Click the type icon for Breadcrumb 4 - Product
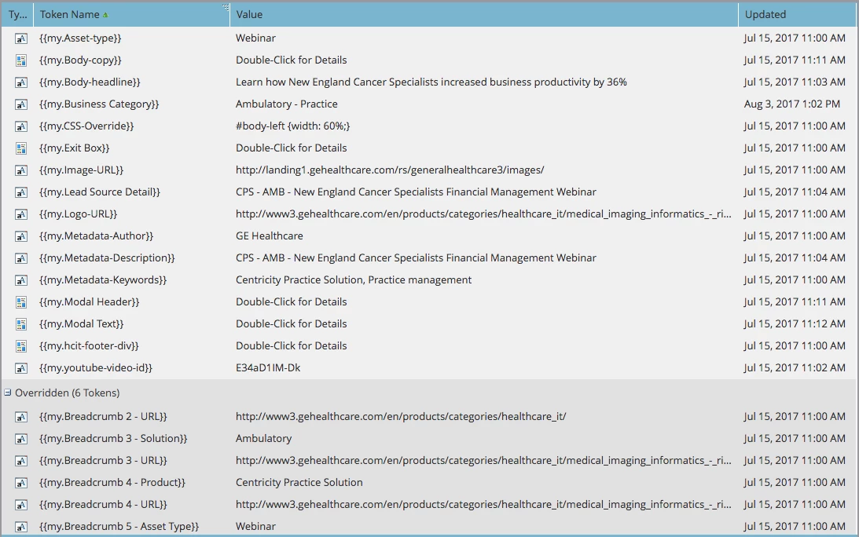Image resolution: width=859 pixels, height=537 pixels. tap(20, 483)
